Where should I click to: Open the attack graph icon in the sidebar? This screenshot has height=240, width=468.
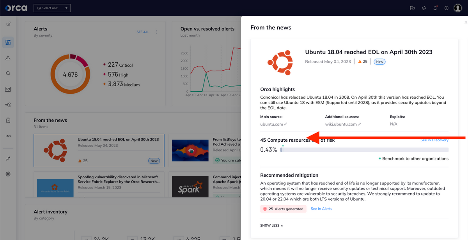(x=8, y=105)
